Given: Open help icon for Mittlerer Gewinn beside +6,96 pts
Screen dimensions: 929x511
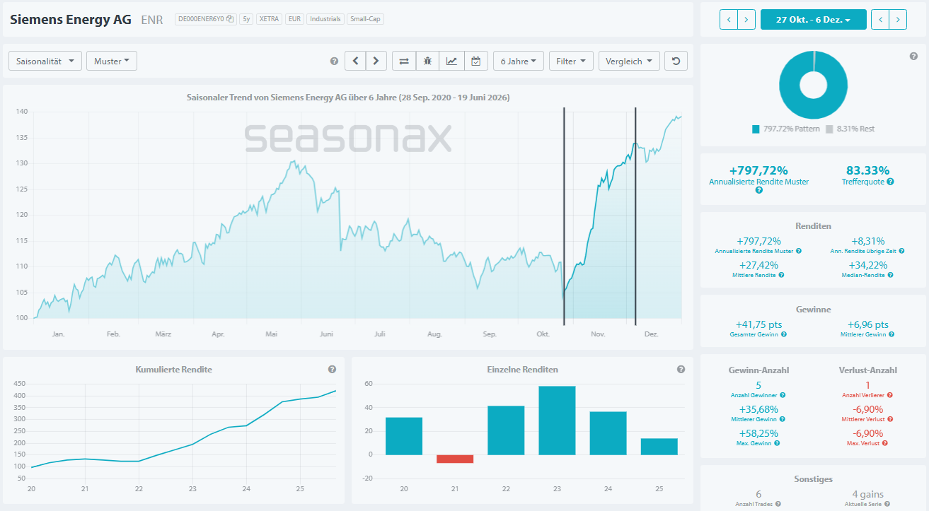Looking at the screenshot, I should [x=892, y=334].
